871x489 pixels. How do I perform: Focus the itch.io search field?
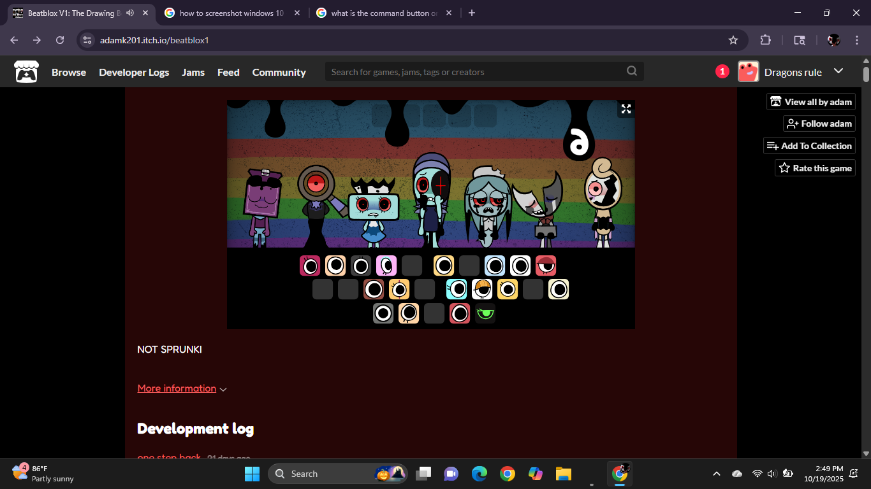(x=485, y=72)
